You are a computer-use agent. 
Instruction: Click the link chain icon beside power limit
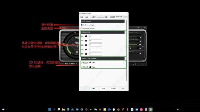[x=143, y=46]
